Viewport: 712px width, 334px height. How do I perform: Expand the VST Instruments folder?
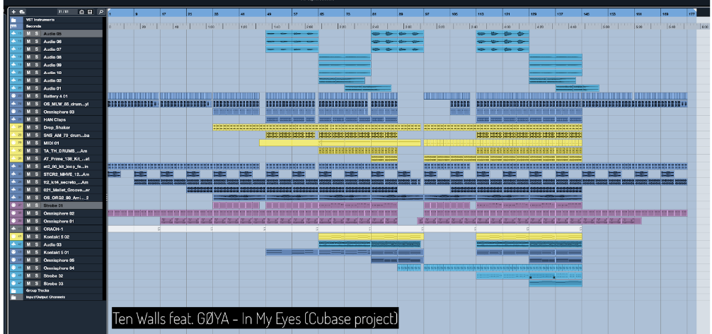tap(14, 20)
